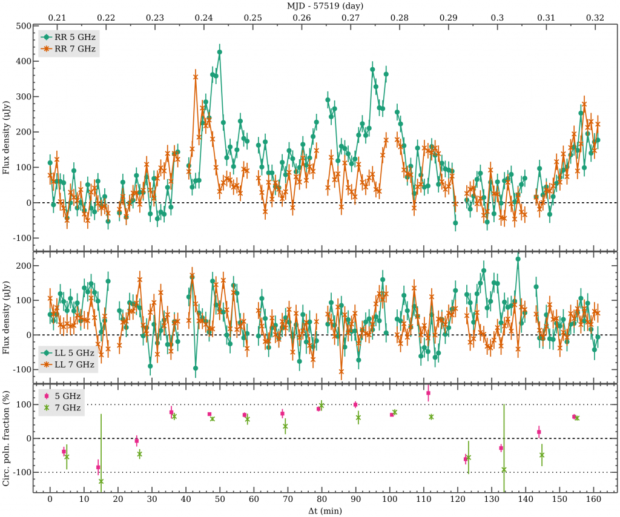Click the -100 tick label on the polarization panel
This screenshot has height=517, width=620.
tap(22, 472)
